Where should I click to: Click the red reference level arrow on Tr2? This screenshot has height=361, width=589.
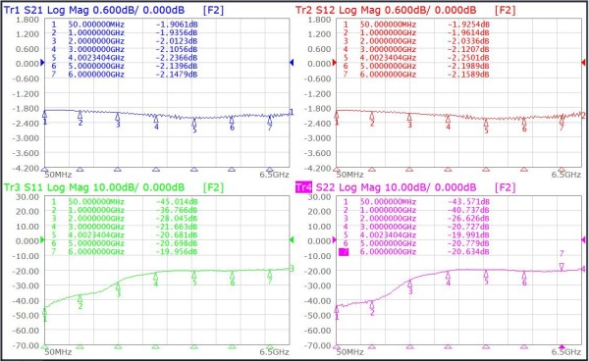pos(335,63)
